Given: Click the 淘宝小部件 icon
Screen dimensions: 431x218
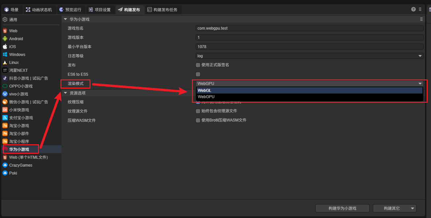Looking at the screenshot, I should (x=5, y=133).
